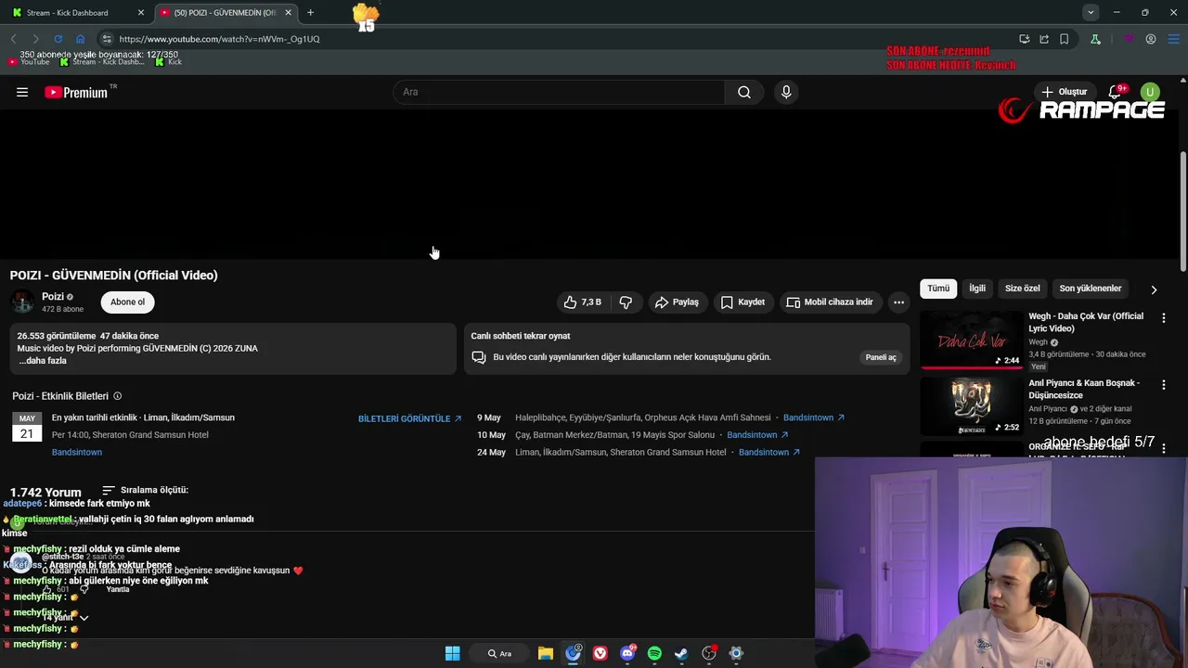The image size is (1188, 668).
Task: Open more actions three-dot menu under video
Action: coord(898,302)
